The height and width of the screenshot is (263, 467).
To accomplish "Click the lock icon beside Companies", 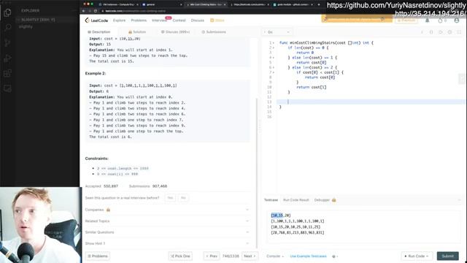I will point(109,210).
